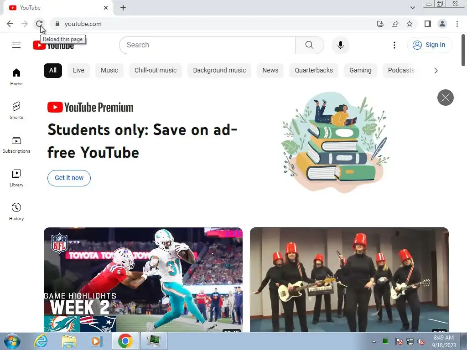Open Chrome three-dot menu

457,24
